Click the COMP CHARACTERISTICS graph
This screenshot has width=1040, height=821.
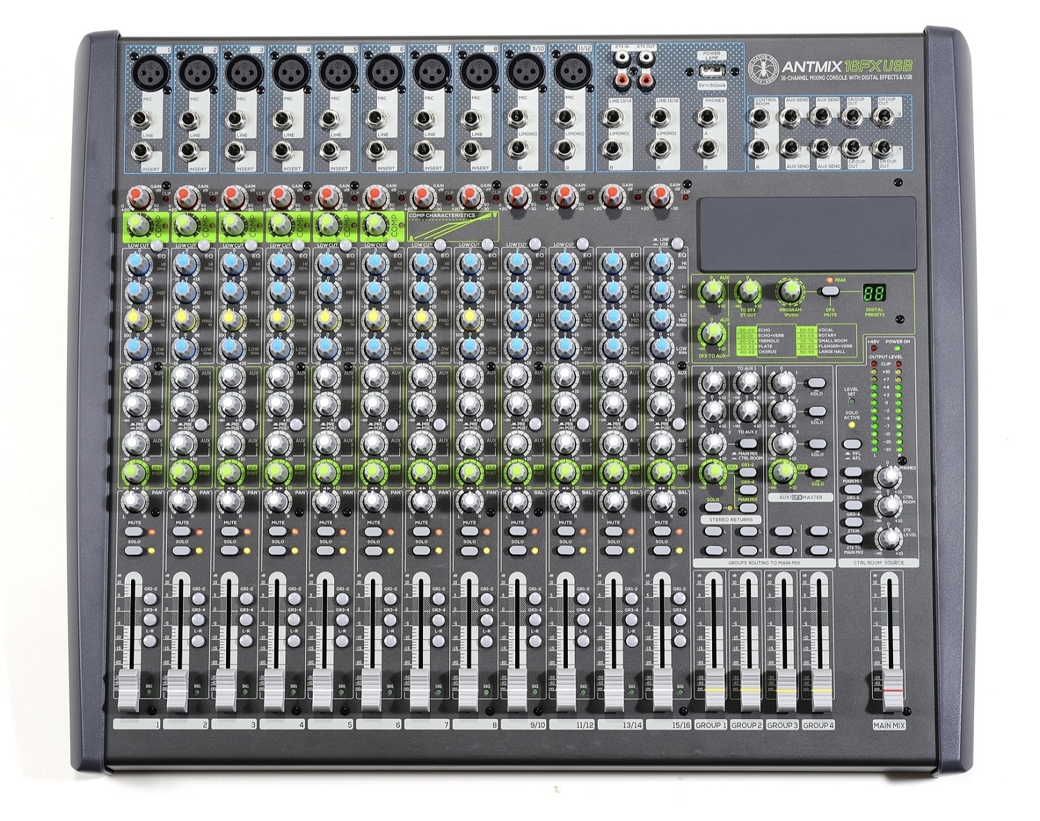[x=453, y=227]
